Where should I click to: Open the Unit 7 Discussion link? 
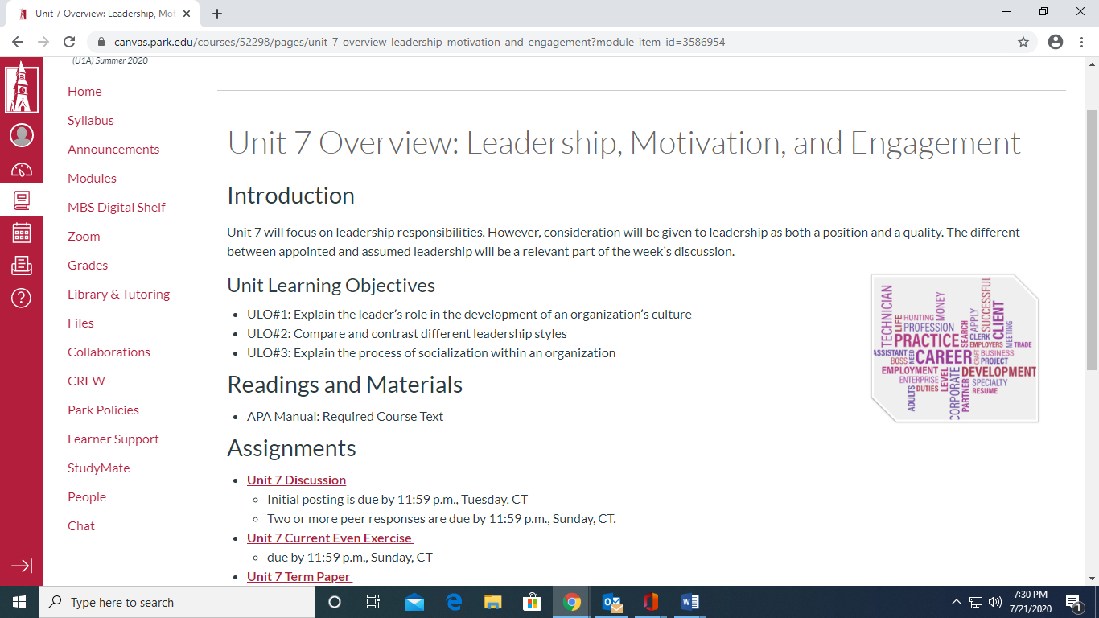(296, 480)
